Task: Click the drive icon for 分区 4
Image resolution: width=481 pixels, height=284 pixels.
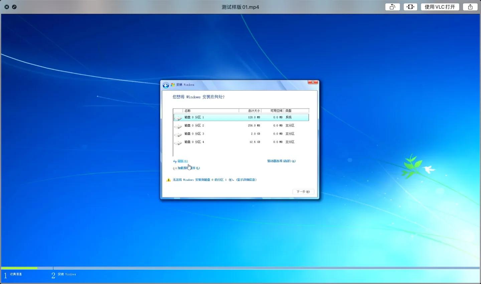Action: pyautogui.click(x=178, y=143)
